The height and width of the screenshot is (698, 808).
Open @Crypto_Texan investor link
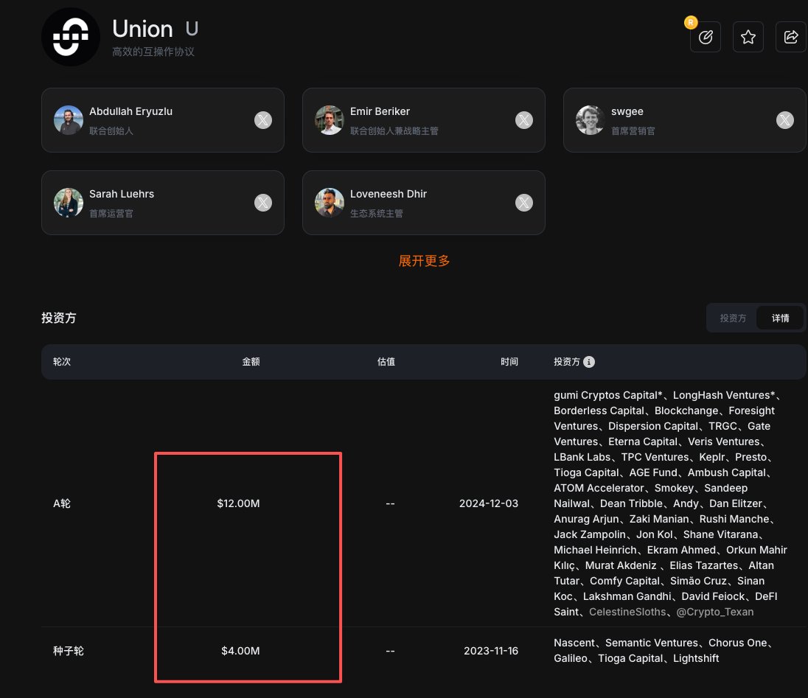pos(714,612)
